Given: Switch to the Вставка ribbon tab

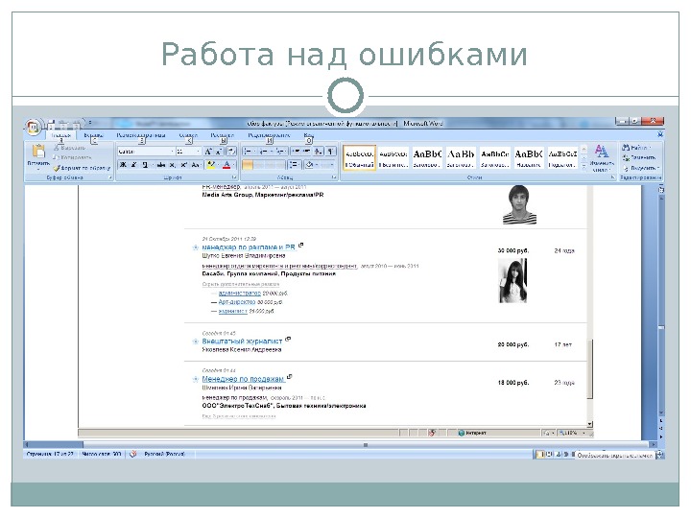Looking at the screenshot, I should [93, 135].
